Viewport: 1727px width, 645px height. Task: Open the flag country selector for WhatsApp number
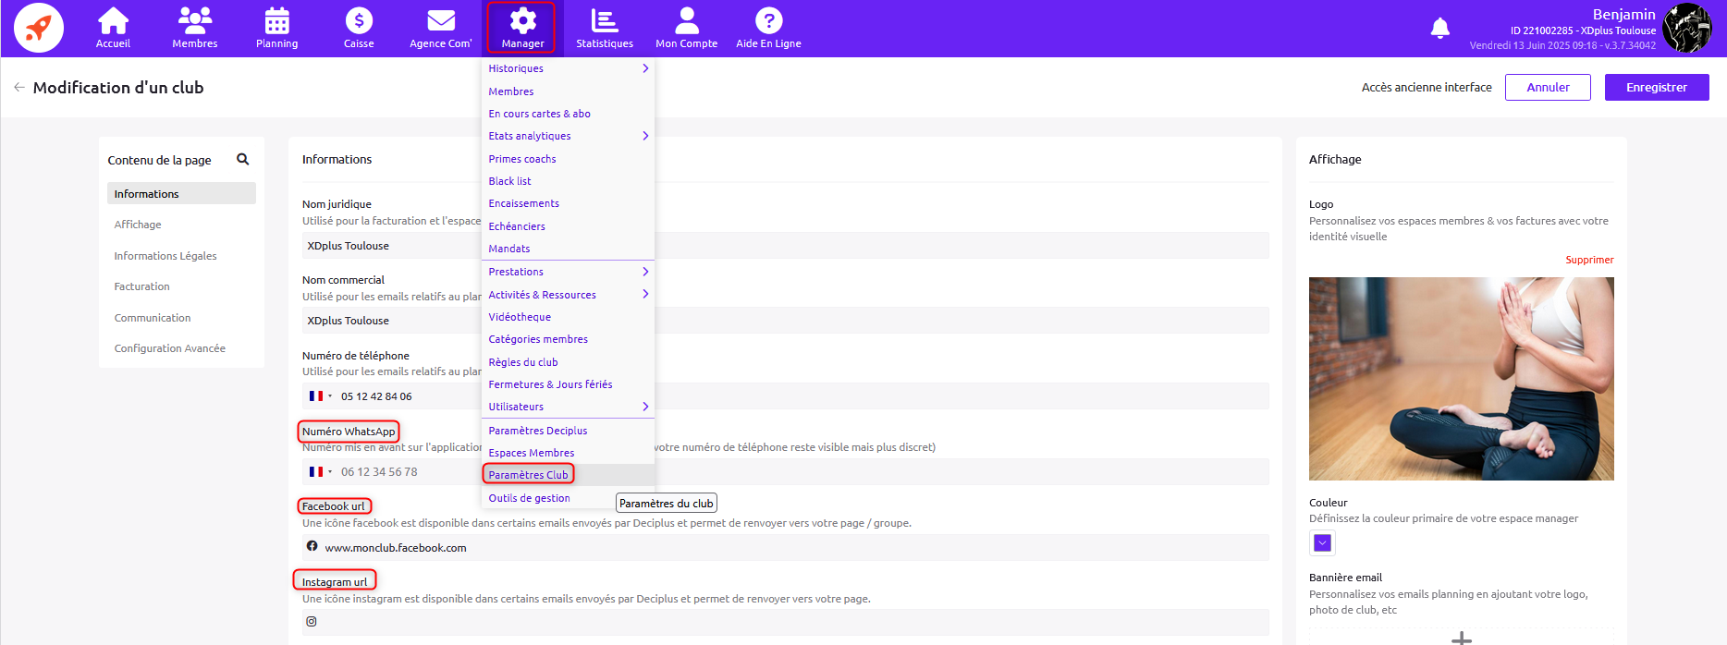tap(320, 471)
